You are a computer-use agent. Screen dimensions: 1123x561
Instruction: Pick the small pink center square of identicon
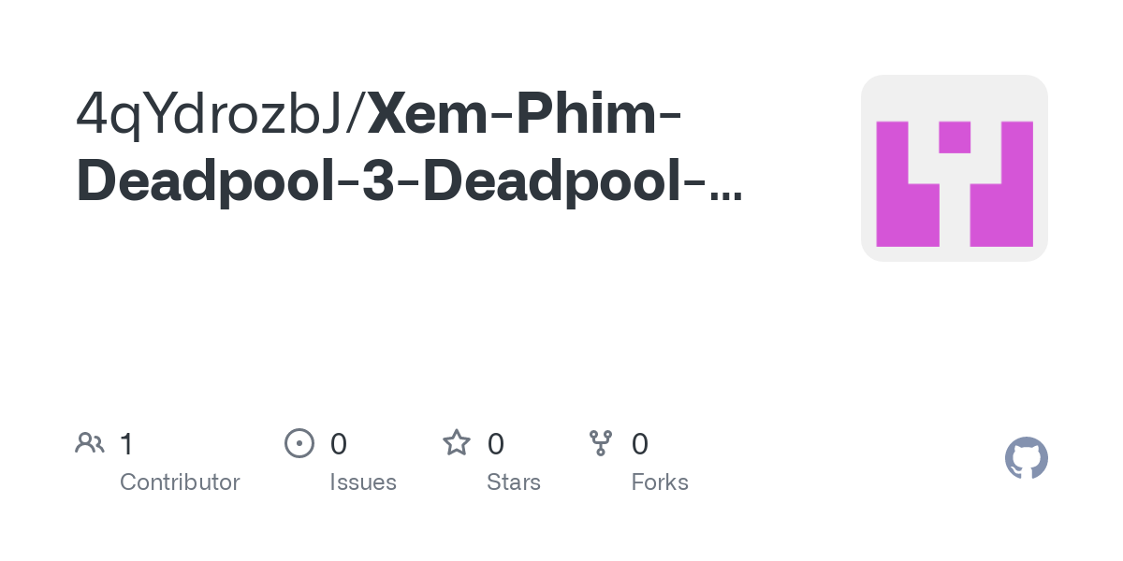955,137
